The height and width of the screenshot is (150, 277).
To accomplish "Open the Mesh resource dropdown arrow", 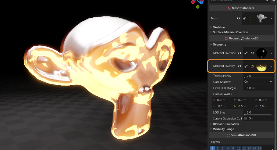I will (x=271, y=18).
